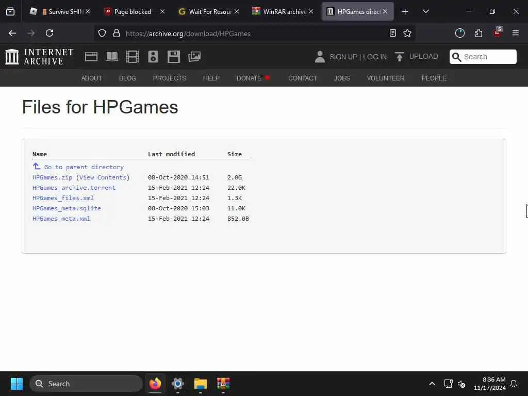528x396 pixels.
Task: Click the Windows taskbar Search box
Action: coord(86,384)
